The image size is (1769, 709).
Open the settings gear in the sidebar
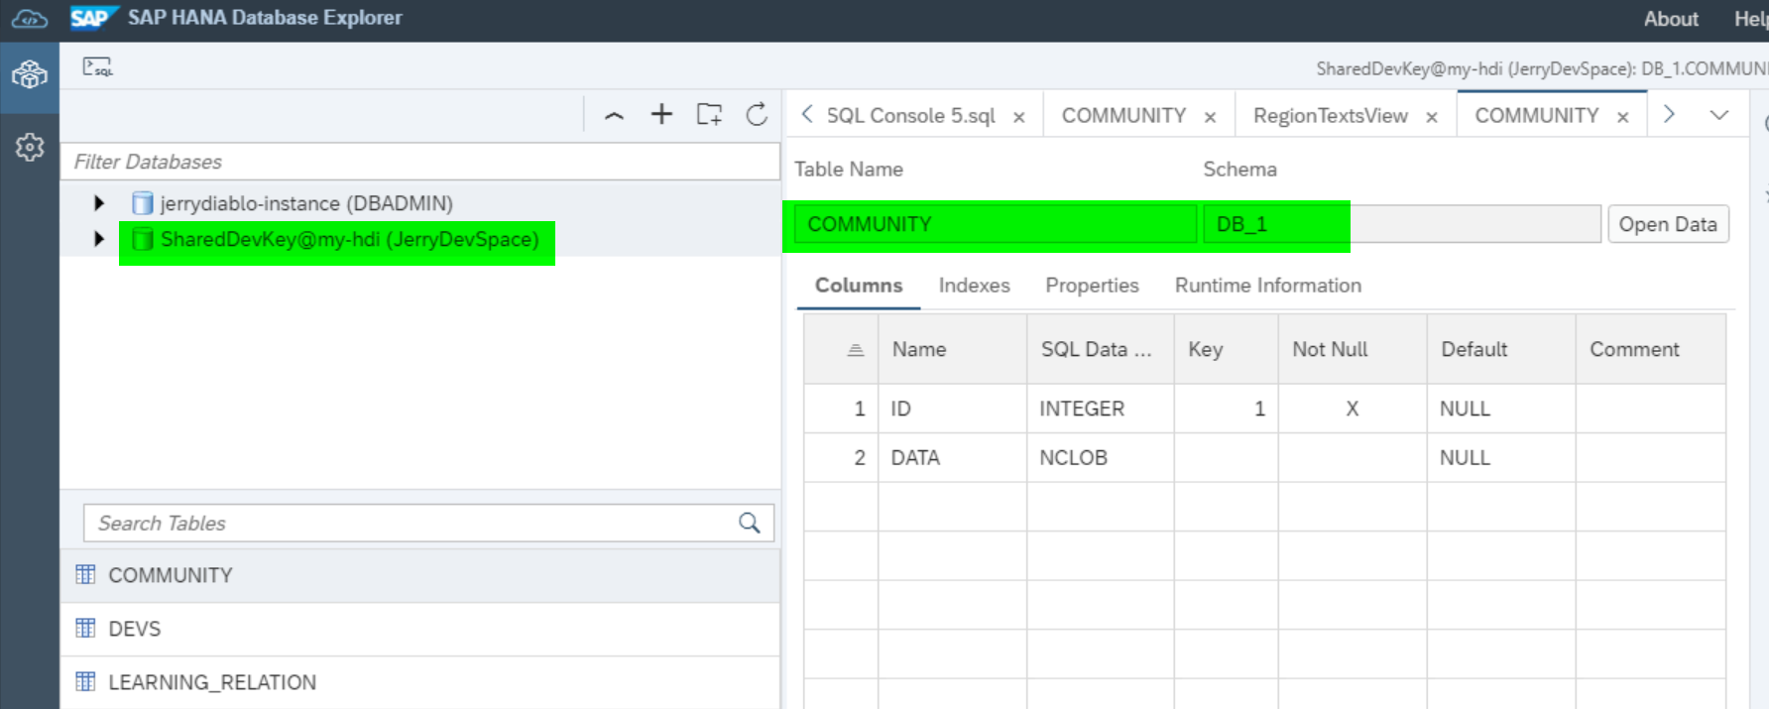(30, 147)
